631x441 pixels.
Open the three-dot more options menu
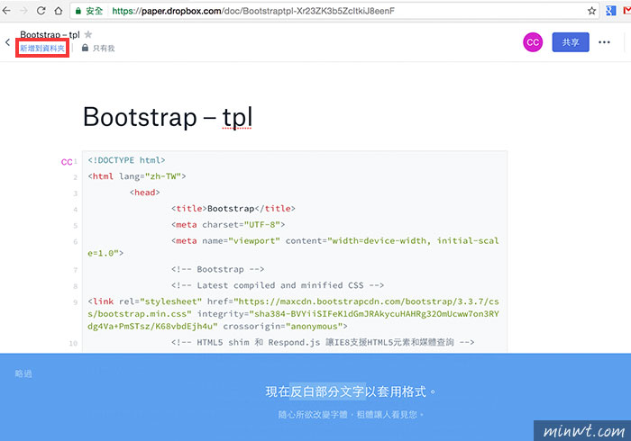click(x=604, y=42)
